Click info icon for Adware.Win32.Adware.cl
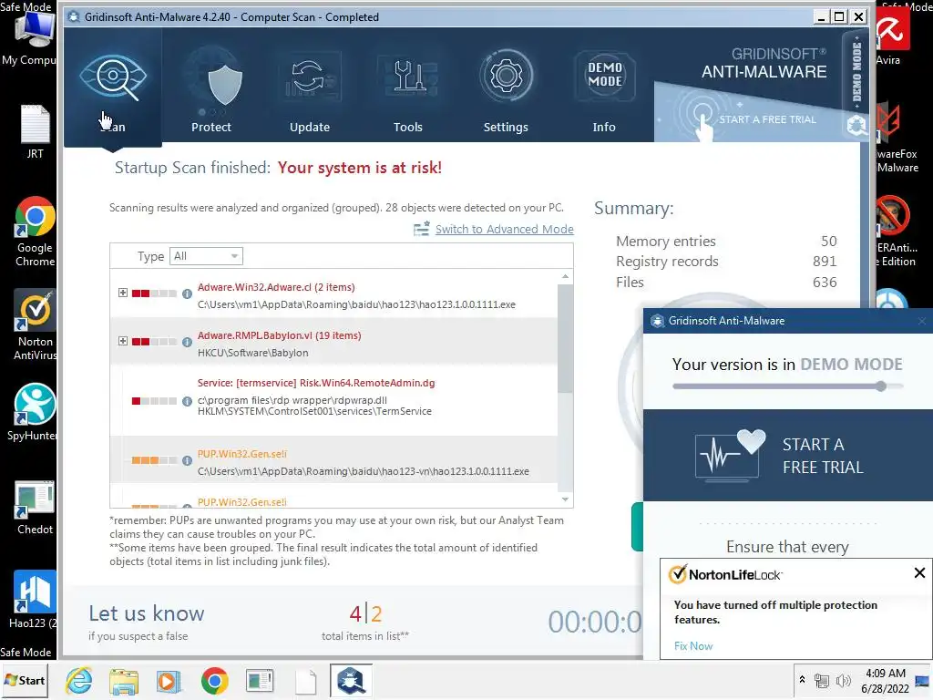Viewport: 933px width, 700px height. pyautogui.click(x=187, y=293)
